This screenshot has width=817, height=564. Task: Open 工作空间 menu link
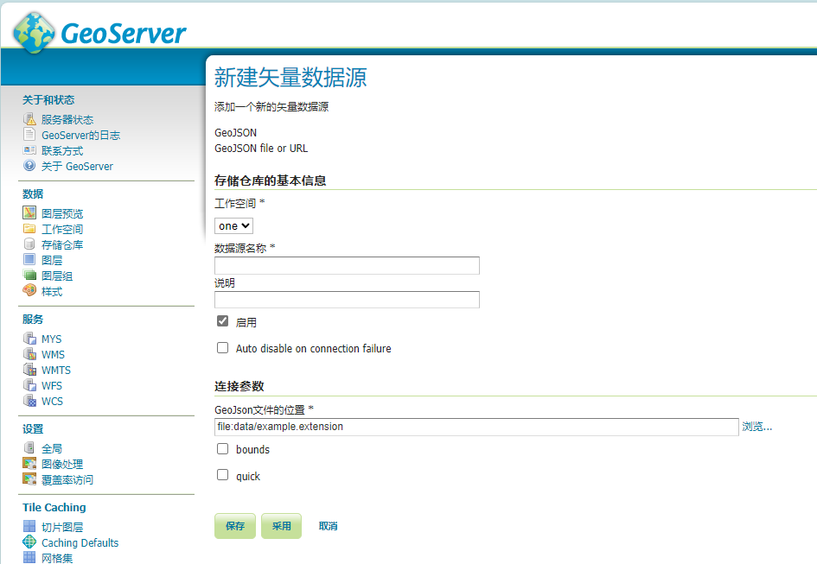tap(62, 229)
